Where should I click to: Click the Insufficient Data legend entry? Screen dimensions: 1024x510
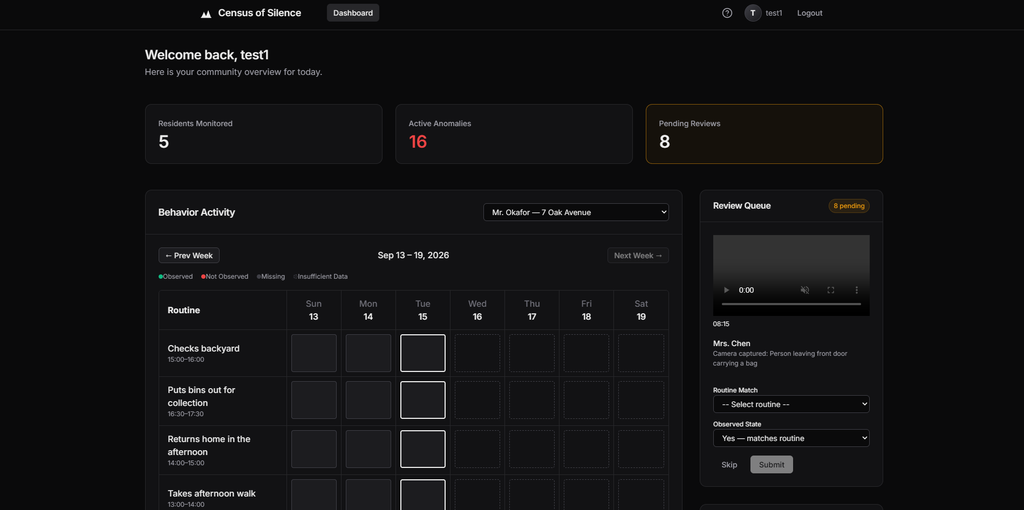320,277
